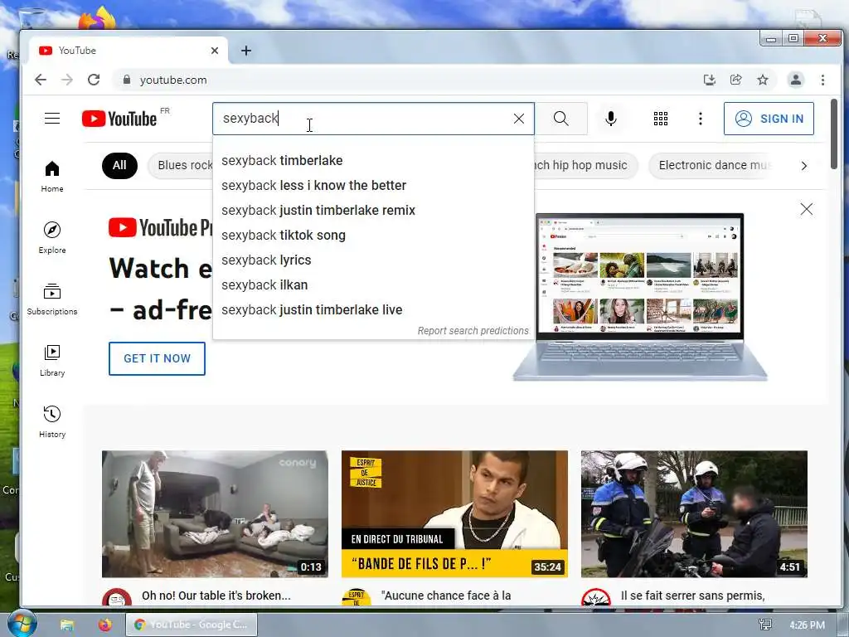Open the police motorcycle video thumbnail
849x637 pixels.
(694, 514)
